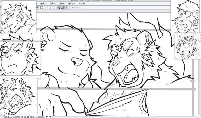The image size is (201, 118).
Task: Open the 视图(V) menu
Action: pos(53,4)
